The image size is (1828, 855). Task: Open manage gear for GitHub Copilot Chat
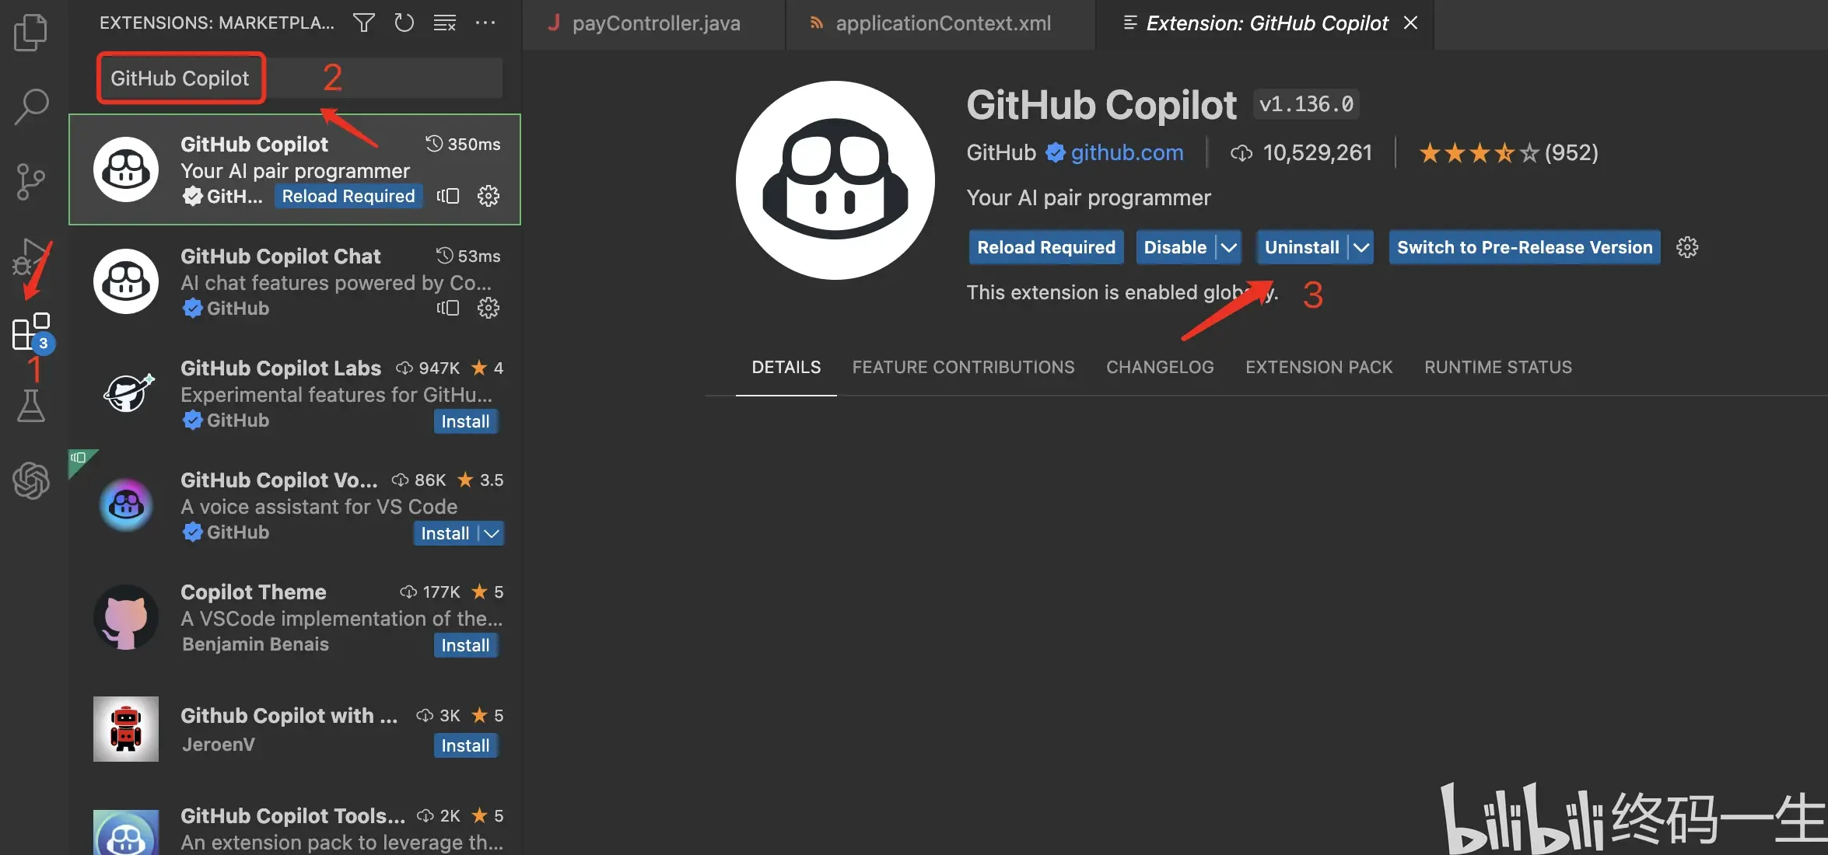coord(489,308)
